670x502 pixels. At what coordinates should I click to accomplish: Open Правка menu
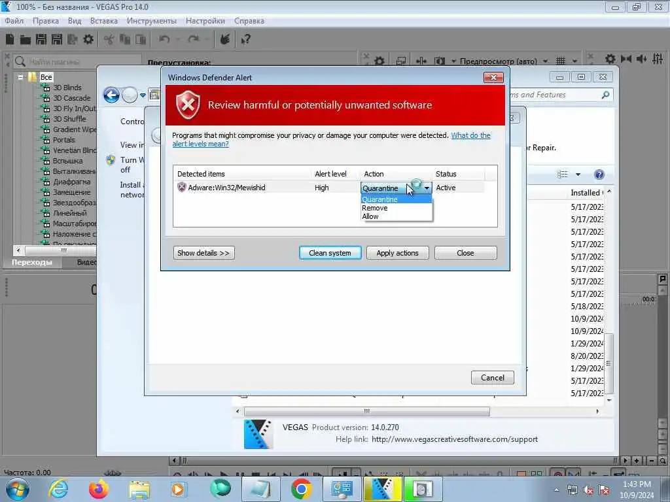[46, 21]
